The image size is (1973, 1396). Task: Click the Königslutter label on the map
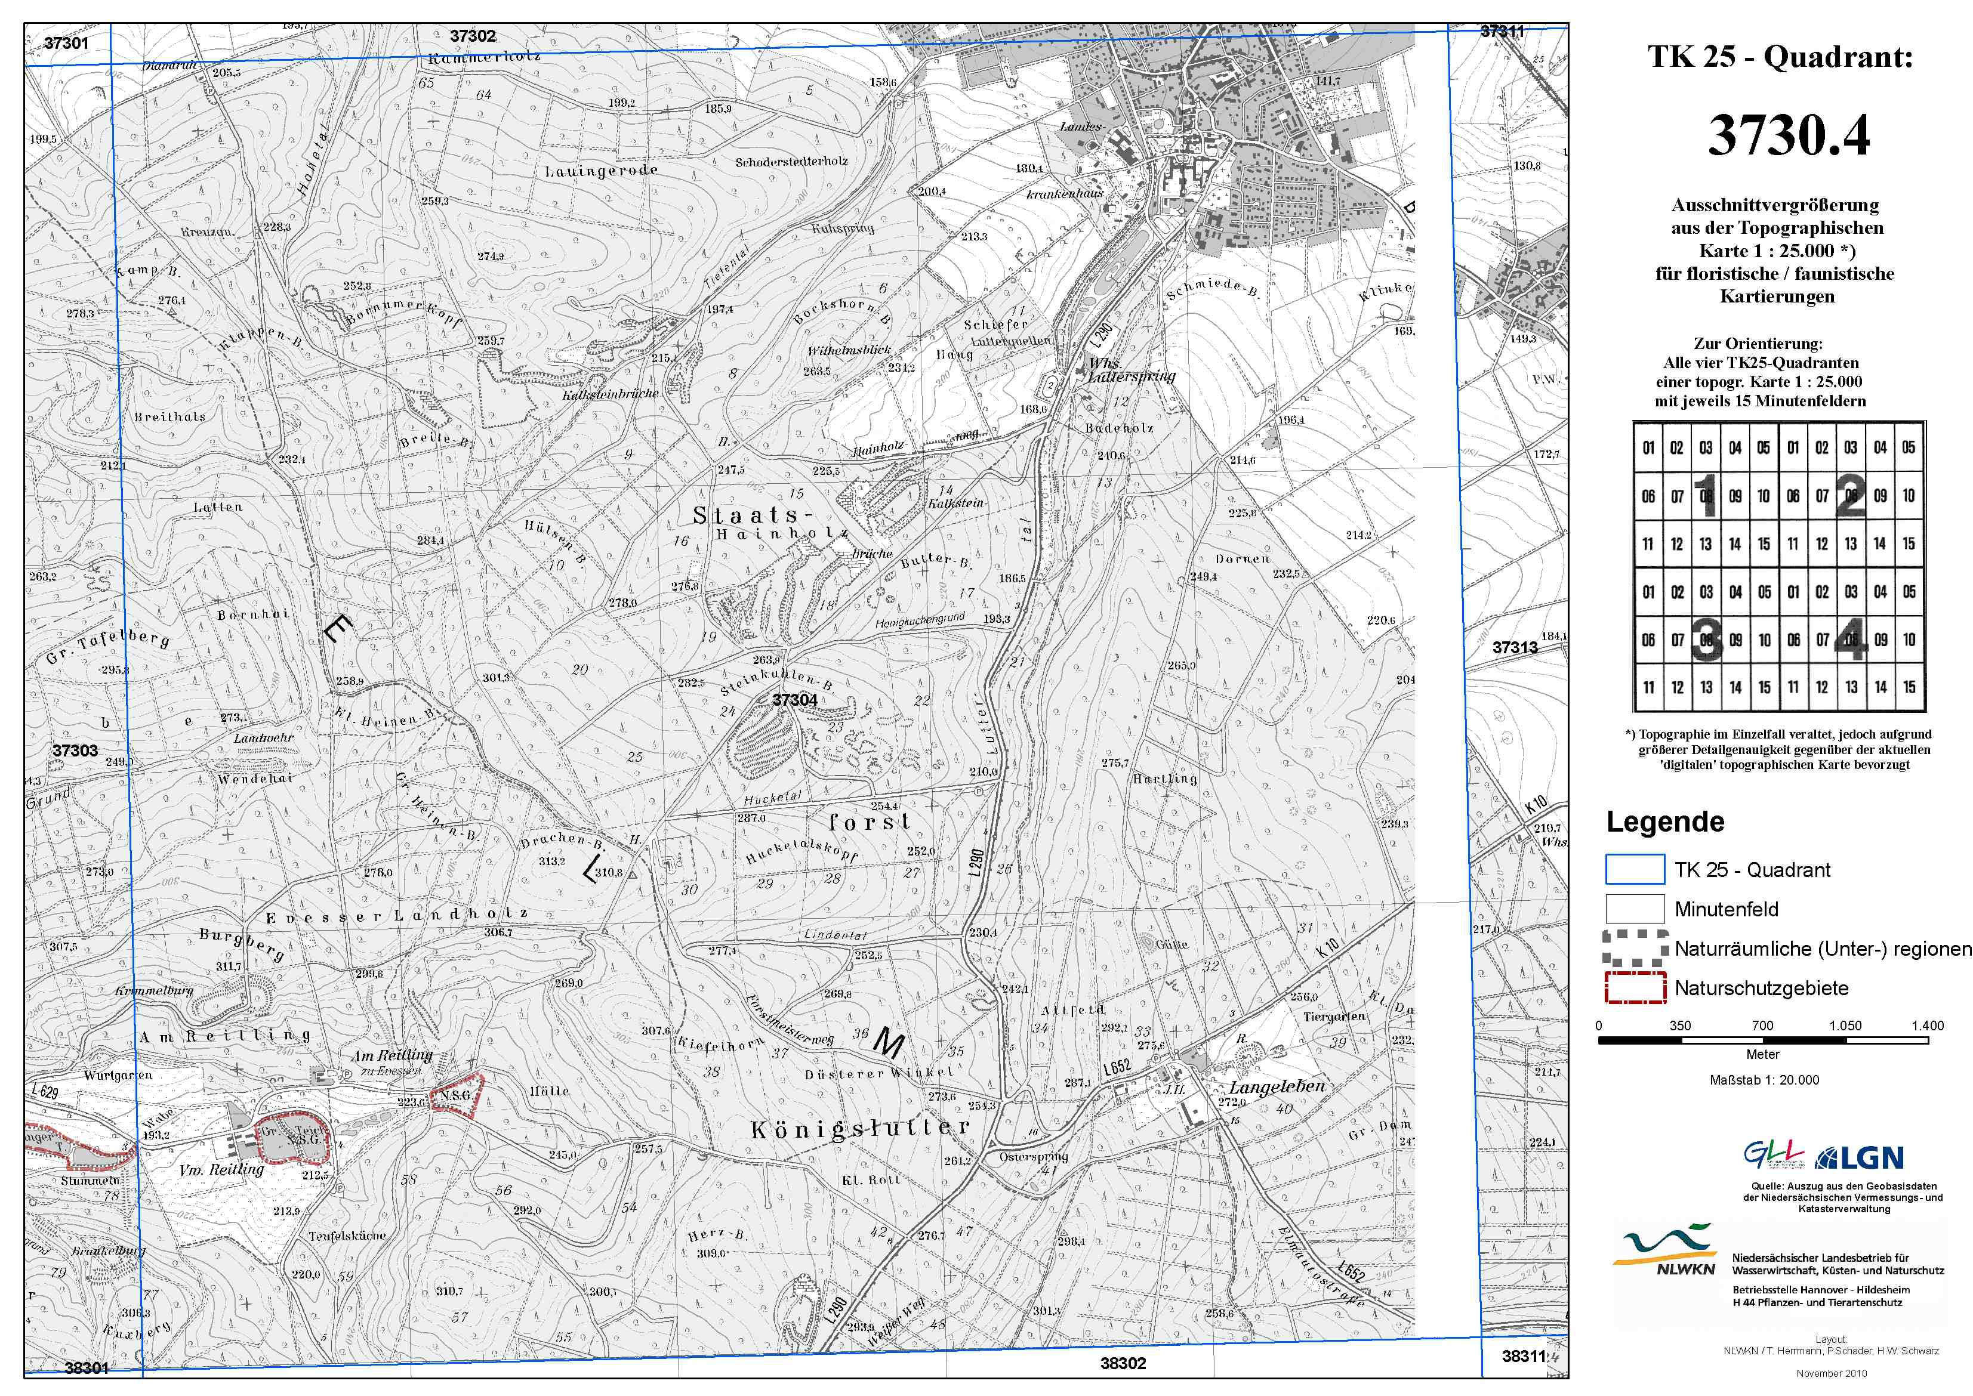[860, 1128]
